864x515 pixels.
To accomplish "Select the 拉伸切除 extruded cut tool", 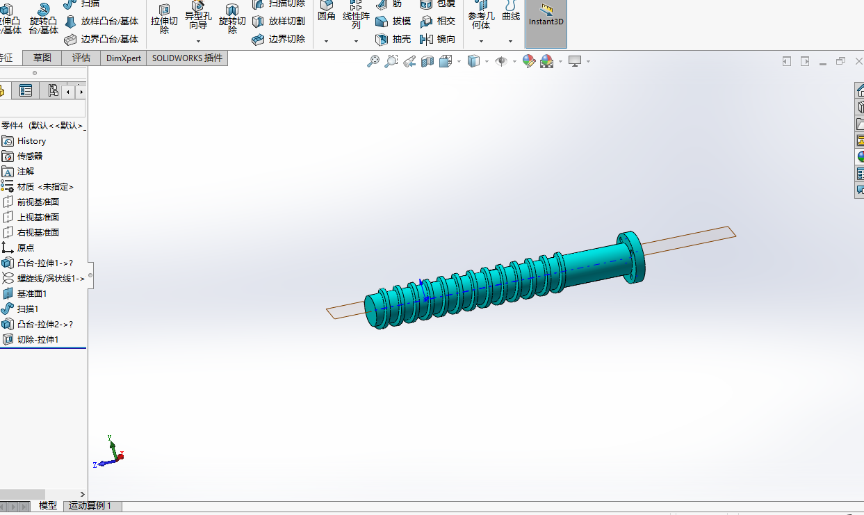I will [165, 19].
